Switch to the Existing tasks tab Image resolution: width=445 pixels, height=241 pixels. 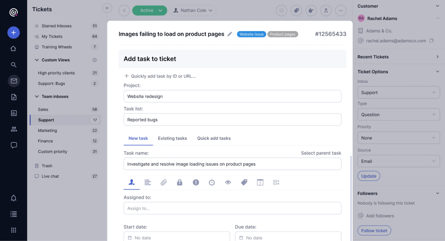[172, 138]
